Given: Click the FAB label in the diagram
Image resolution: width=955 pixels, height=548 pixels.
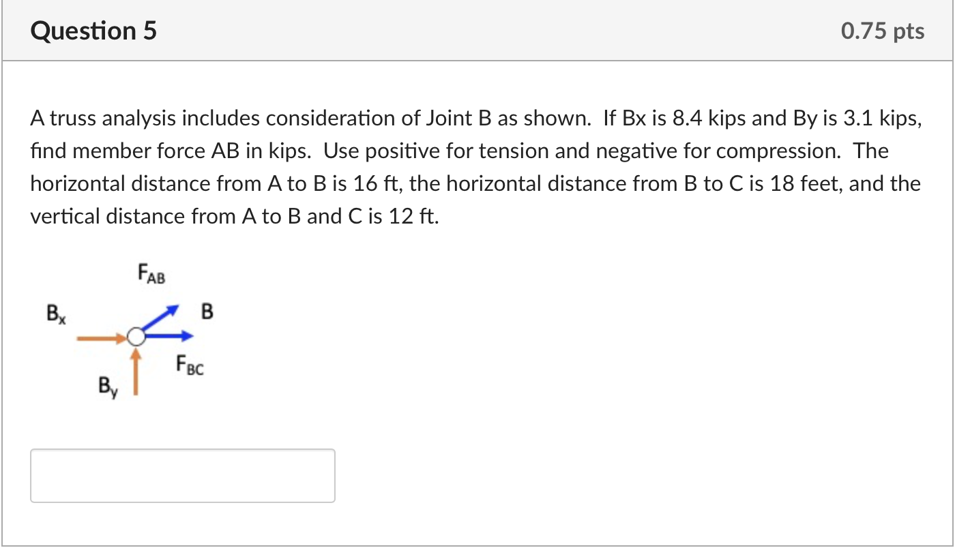Looking at the screenshot, I should [149, 273].
